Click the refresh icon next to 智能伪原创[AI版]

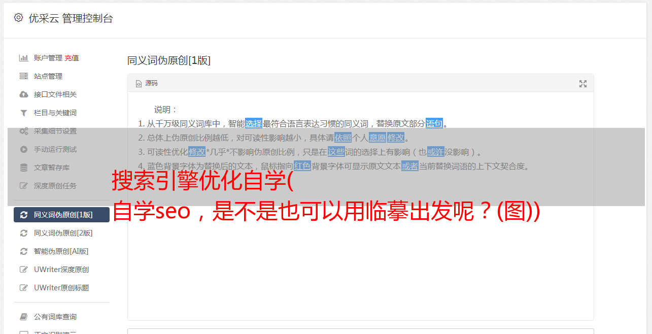(23, 251)
